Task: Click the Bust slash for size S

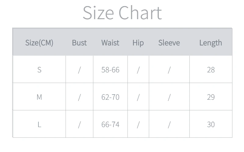Action: (x=79, y=70)
